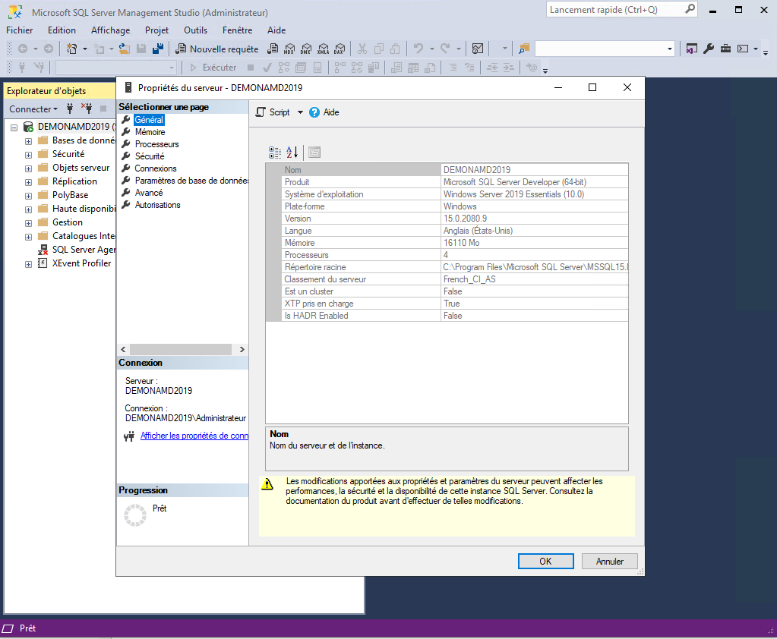The height and width of the screenshot is (639, 777).
Task: Click the disconnect plug icon in Object Explorer
Action: [87, 109]
